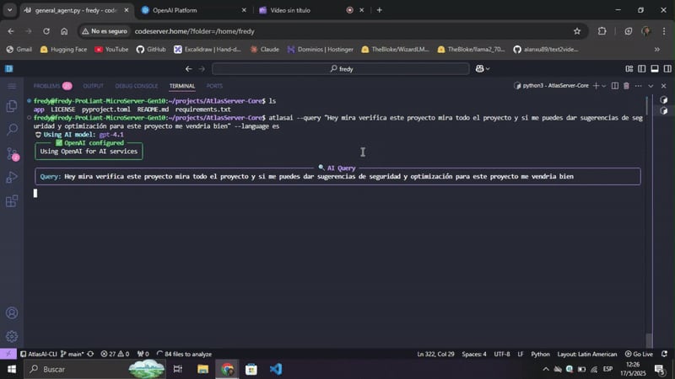
Task: Select the TERMINAL tab
Action: pyautogui.click(x=182, y=86)
